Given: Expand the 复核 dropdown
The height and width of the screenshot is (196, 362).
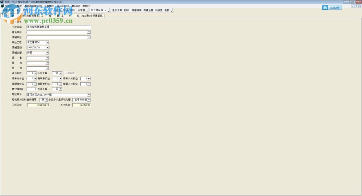Looking at the screenshot, I should tap(47, 63).
